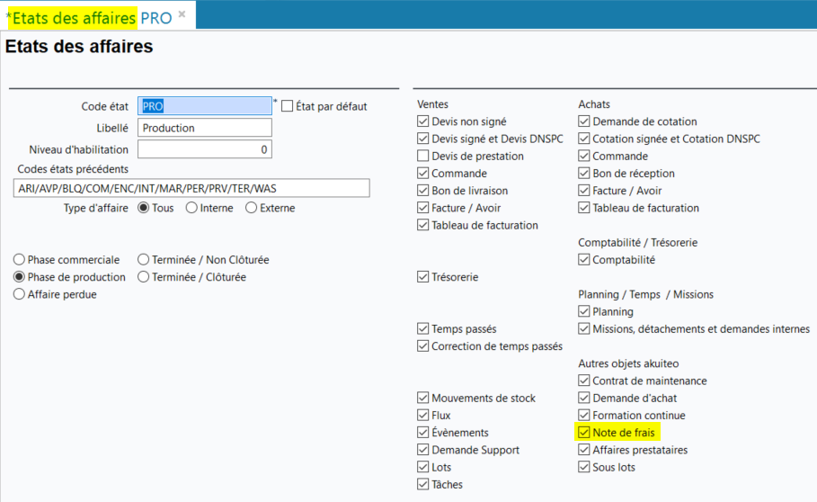817x502 pixels.
Task: Select Terminée / Clôturée option
Action: [143, 277]
